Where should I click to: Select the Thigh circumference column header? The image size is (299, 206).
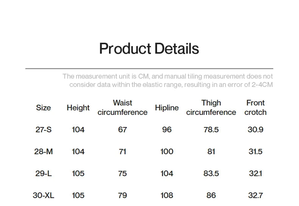(x=211, y=108)
